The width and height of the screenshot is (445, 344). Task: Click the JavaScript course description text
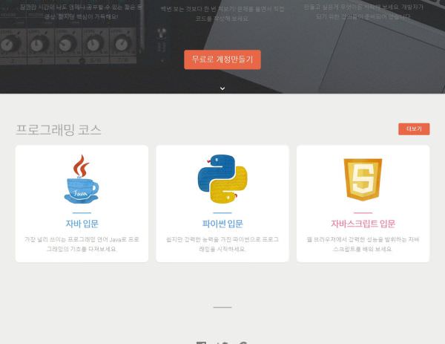363,244
